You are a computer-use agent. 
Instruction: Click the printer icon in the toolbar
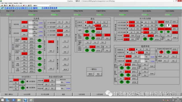(28, 6)
